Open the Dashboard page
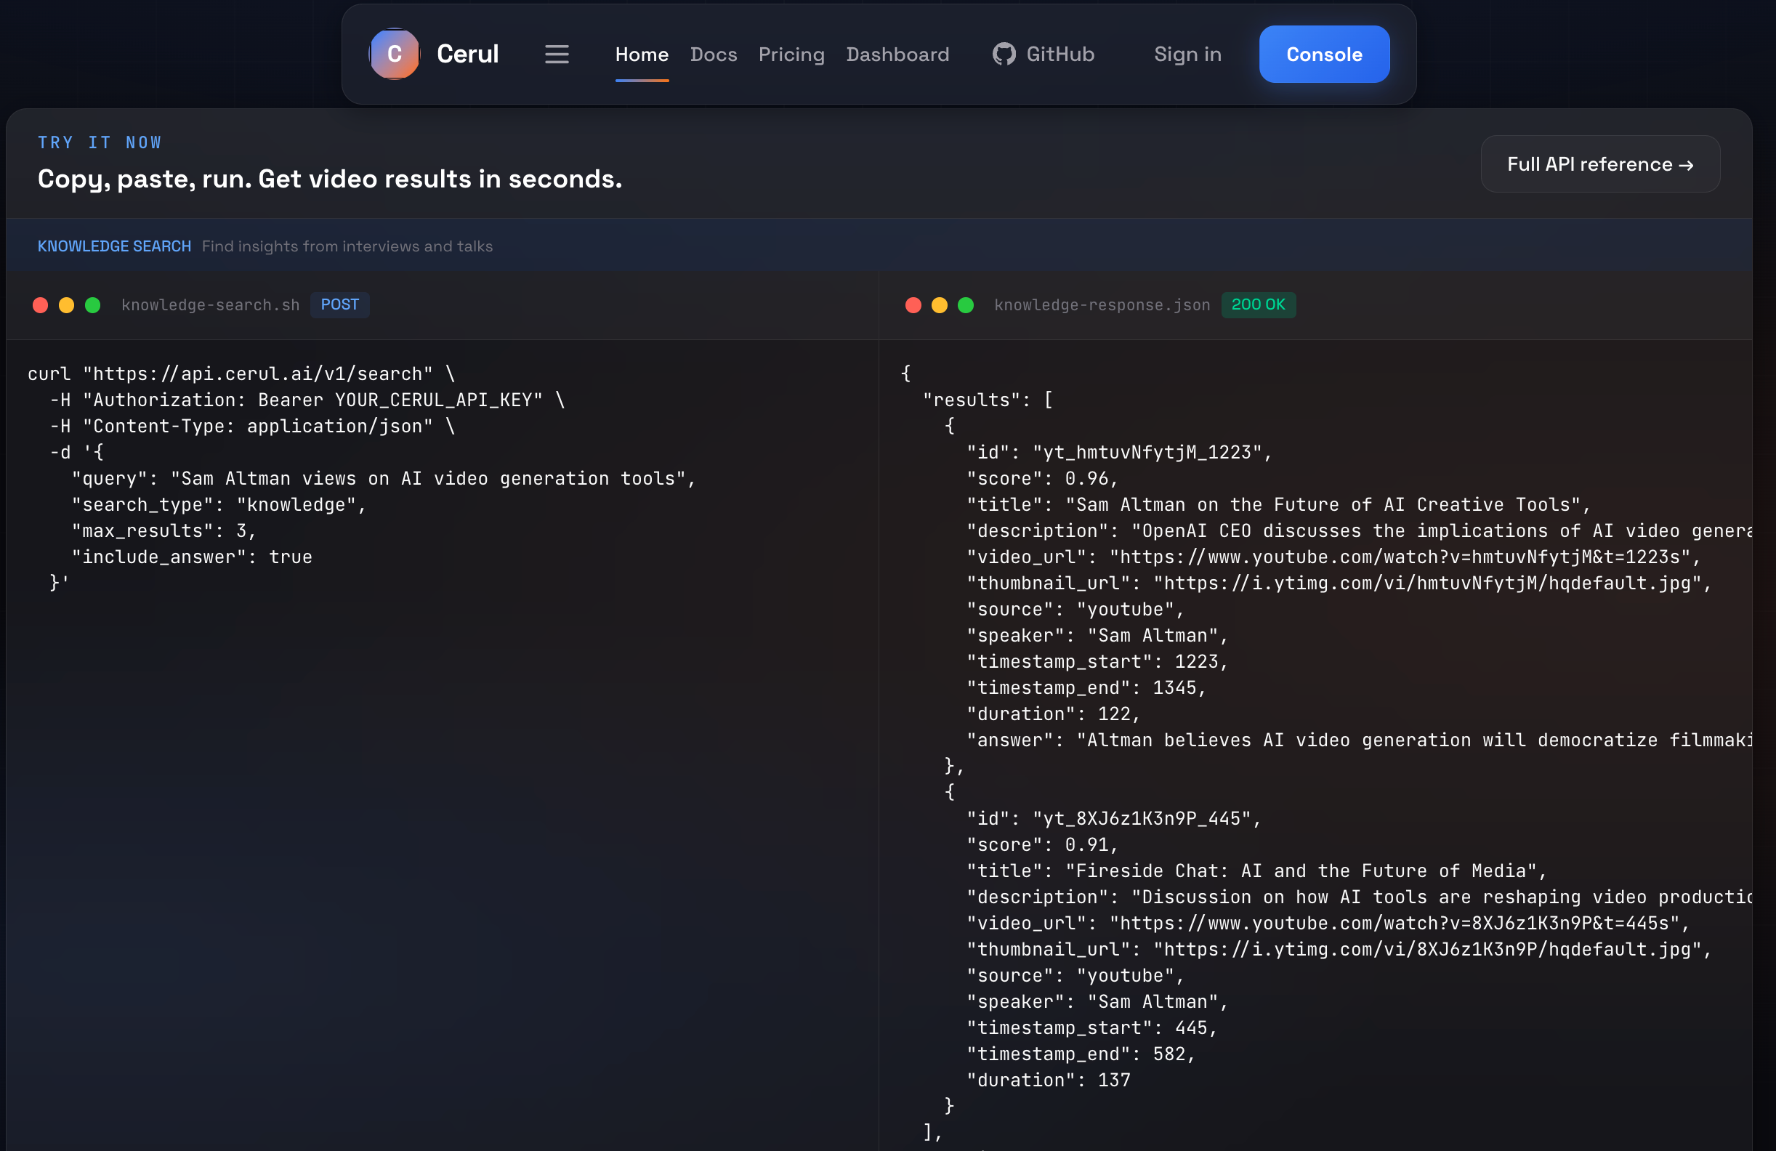 tap(897, 54)
